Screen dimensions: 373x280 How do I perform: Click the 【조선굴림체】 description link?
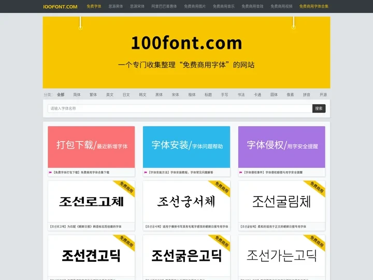(x=273, y=227)
